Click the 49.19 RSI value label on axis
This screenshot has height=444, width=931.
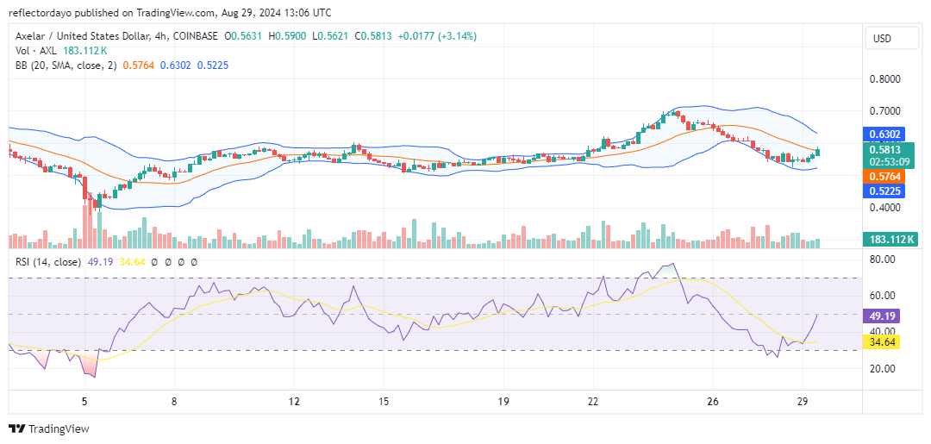881,316
